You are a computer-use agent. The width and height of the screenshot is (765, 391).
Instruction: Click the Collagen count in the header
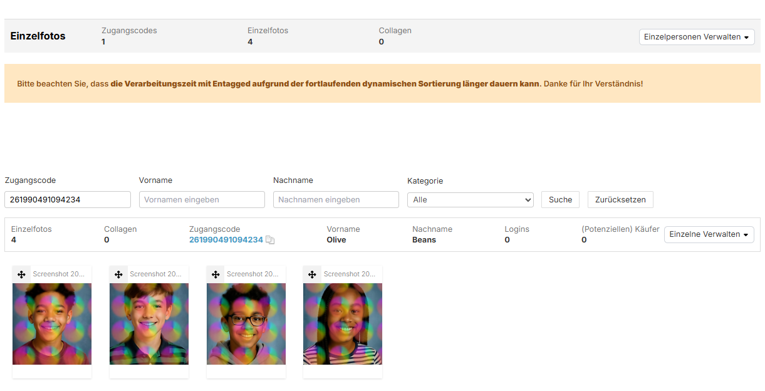point(382,42)
